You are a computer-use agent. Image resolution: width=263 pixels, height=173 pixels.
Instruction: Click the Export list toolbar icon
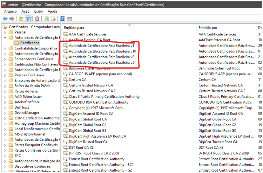(53, 19)
